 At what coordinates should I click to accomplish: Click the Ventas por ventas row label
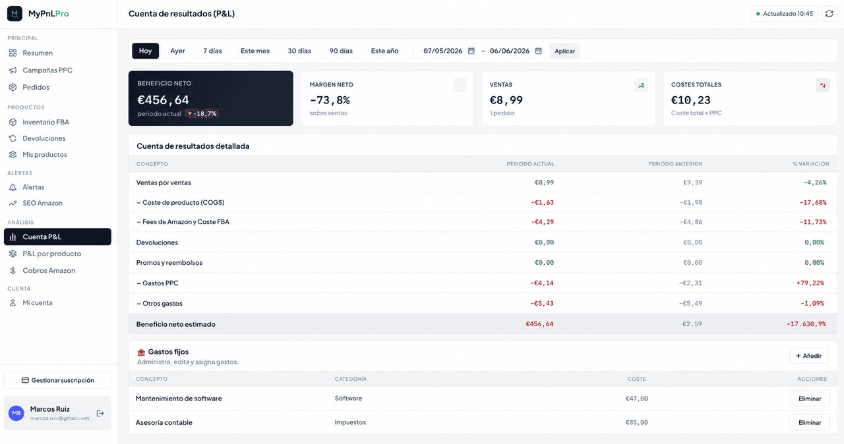pos(164,182)
